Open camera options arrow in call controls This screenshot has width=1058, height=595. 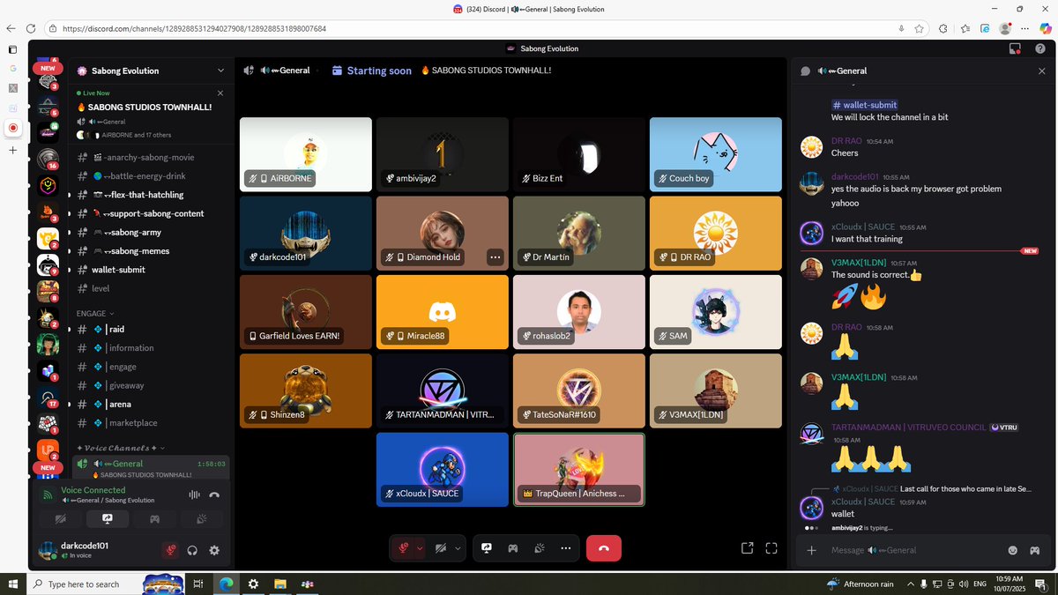pyautogui.click(x=458, y=547)
